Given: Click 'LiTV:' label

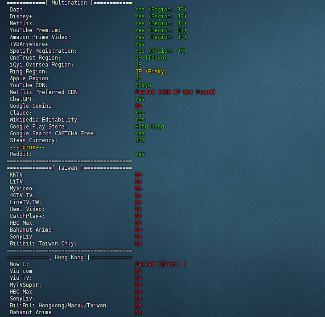Looking at the screenshot, I should click(17, 182).
